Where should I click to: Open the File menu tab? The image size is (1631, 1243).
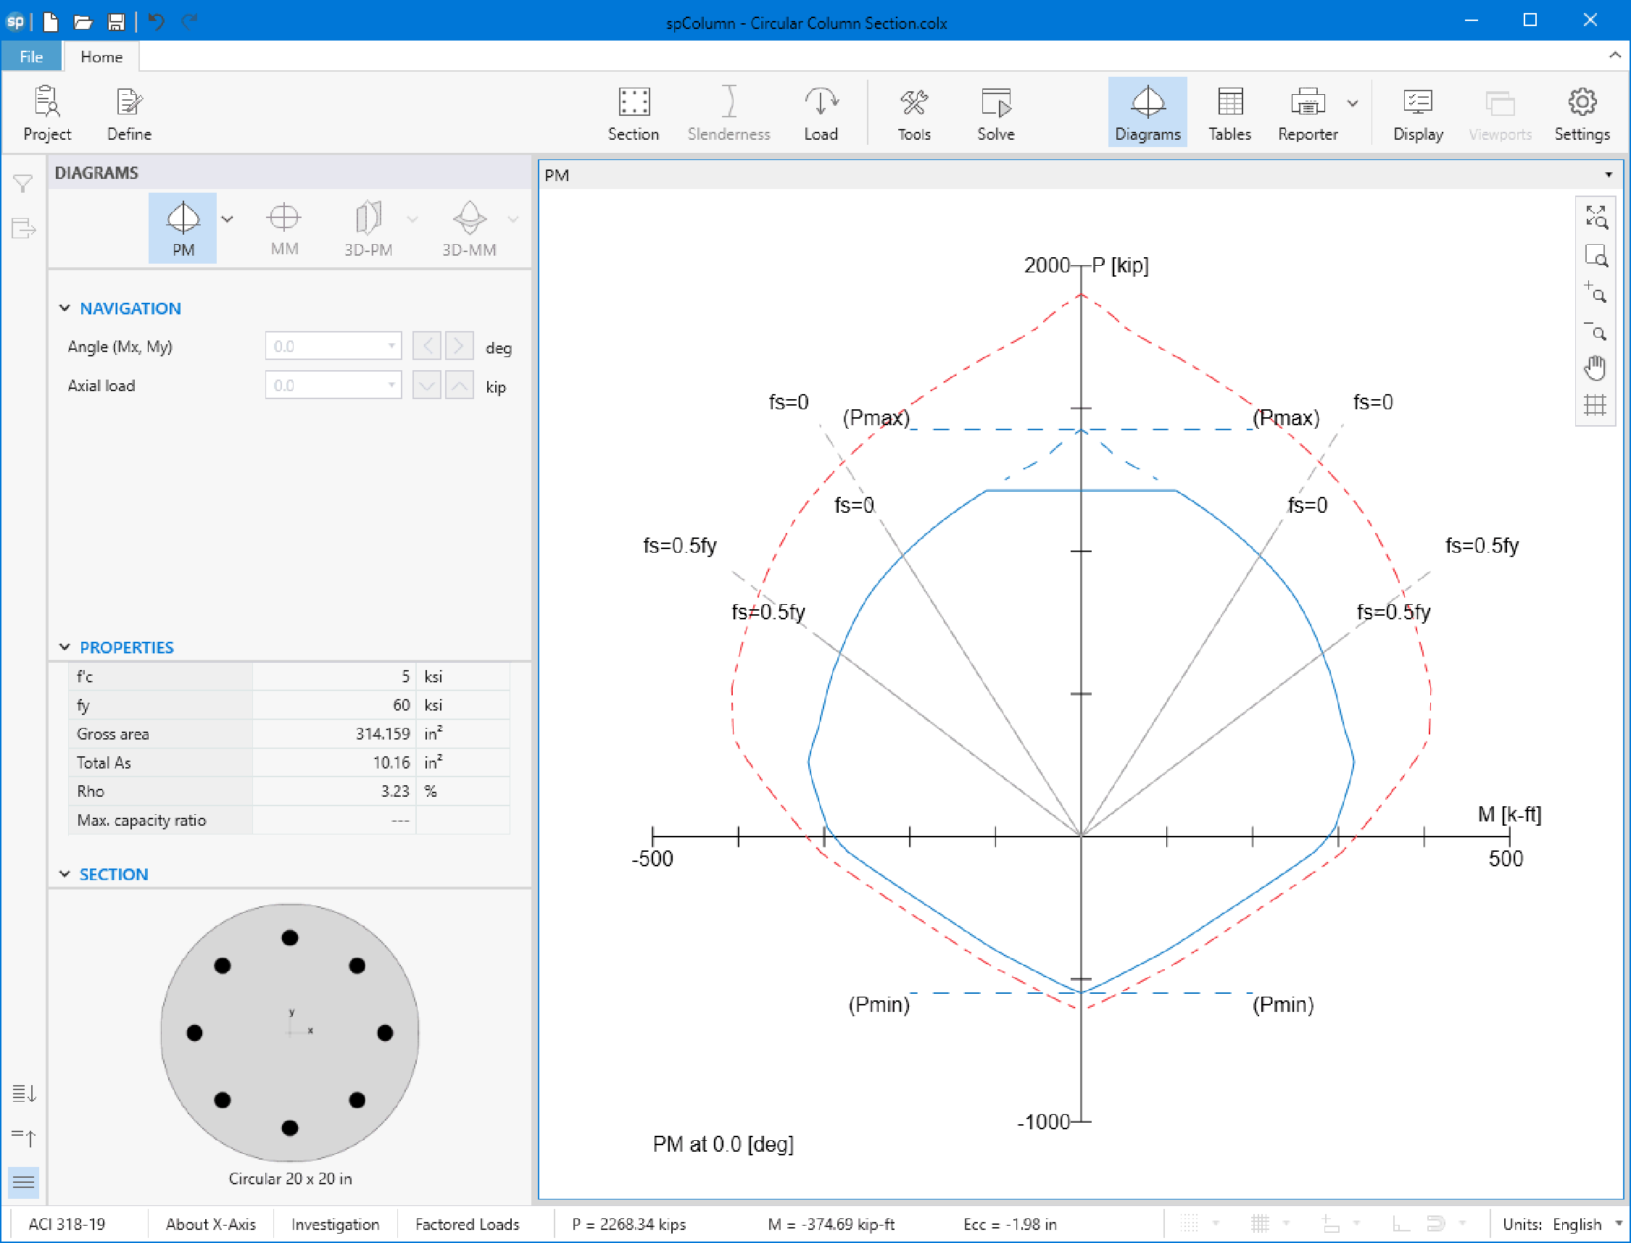[x=31, y=56]
